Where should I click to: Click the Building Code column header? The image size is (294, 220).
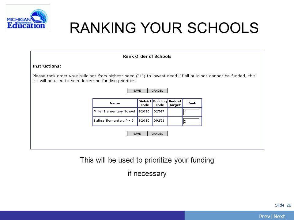tap(160, 103)
